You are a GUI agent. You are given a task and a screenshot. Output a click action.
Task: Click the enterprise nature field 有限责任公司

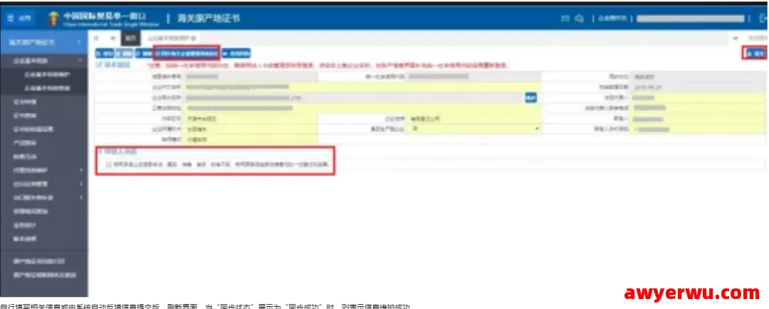click(475, 119)
